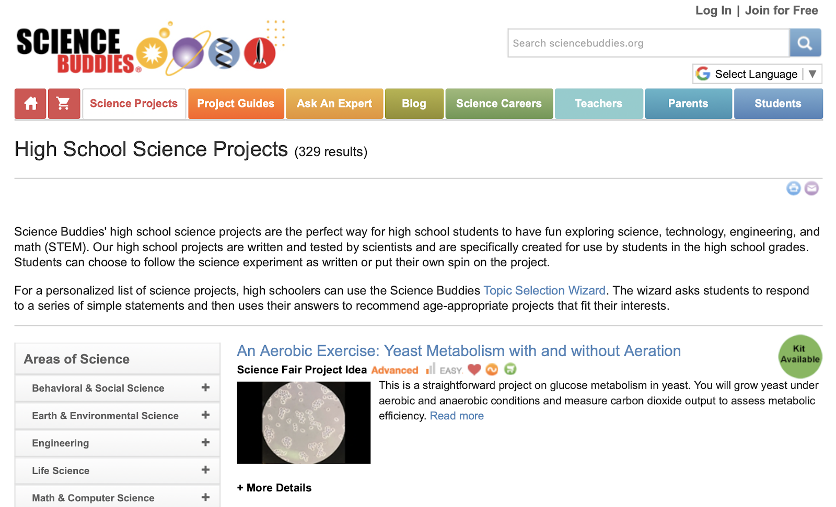Screen dimensions: 836x507
Task: Open the Topic Selection Wizard link
Action: click(x=544, y=290)
